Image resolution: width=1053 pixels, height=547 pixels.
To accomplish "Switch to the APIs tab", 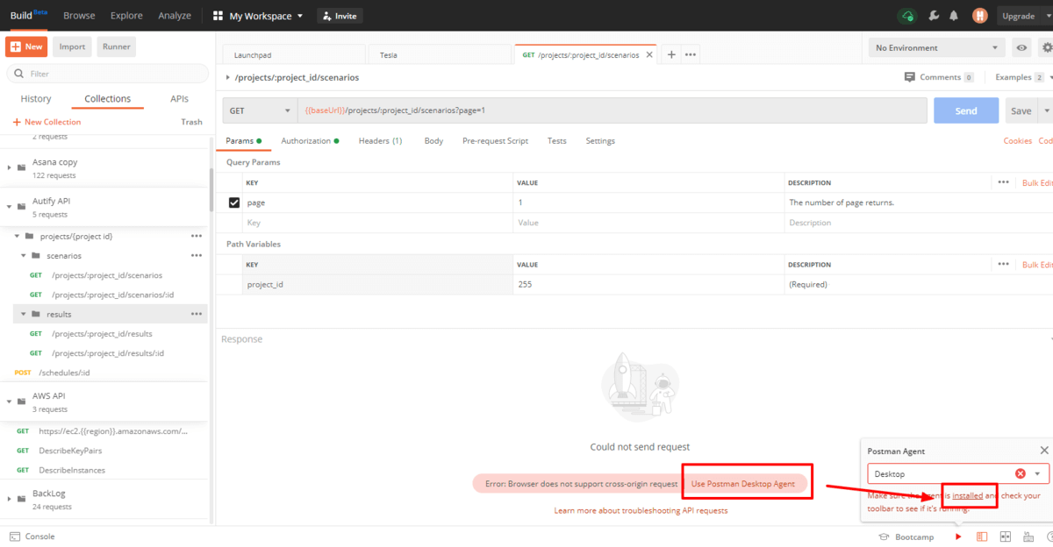I will tap(179, 99).
